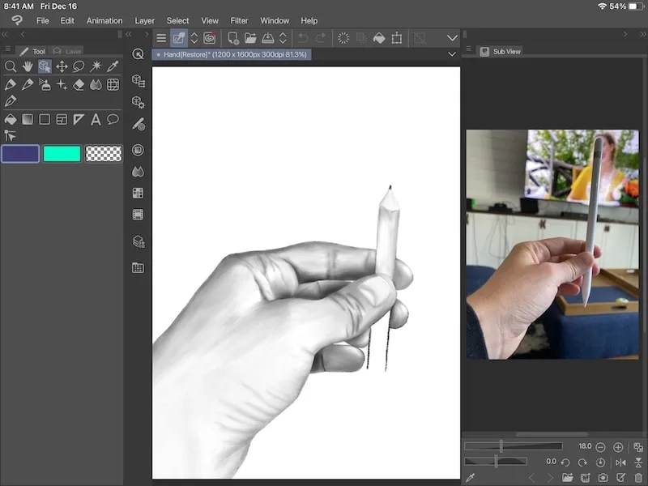Open the Filter menu

click(x=239, y=20)
